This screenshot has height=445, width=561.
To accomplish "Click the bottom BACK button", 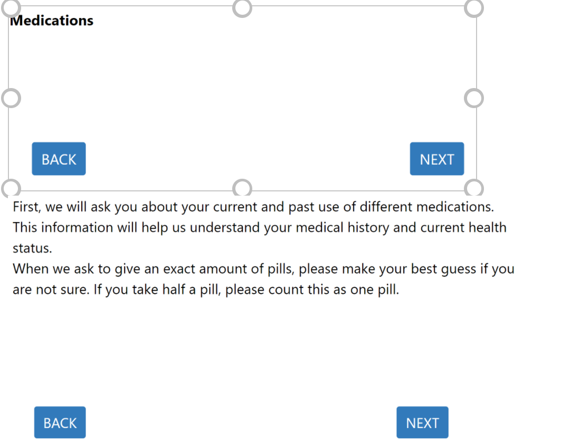I will [x=60, y=422].
